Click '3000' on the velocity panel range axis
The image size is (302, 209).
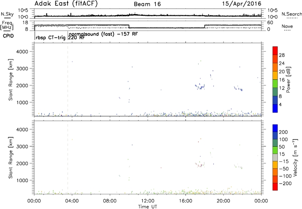(22, 146)
